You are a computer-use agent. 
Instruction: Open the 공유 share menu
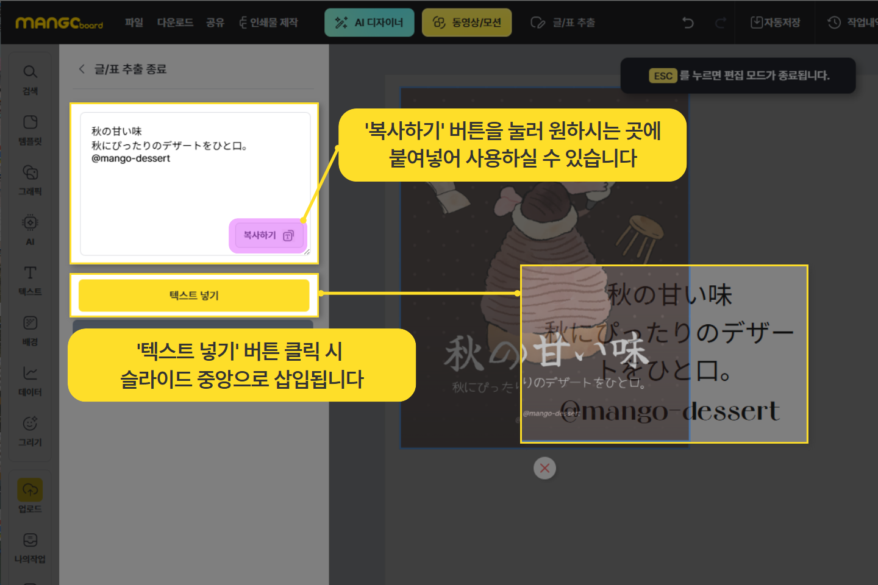215,23
